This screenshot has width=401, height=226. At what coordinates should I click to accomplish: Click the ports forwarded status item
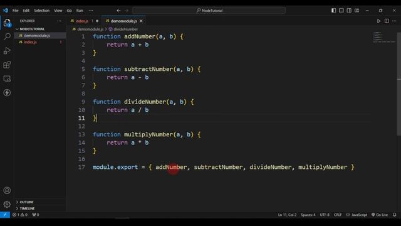pyautogui.click(x=36, y=215)
